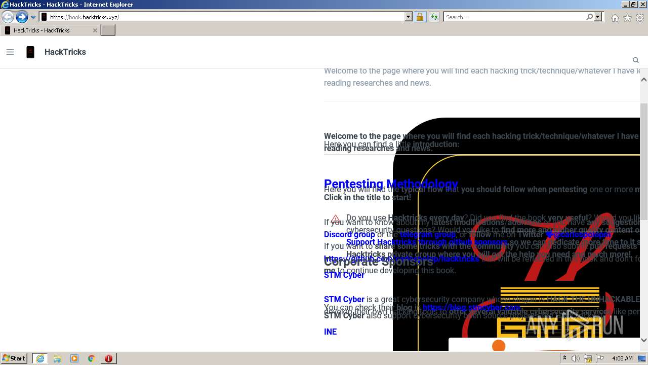
Task: Open the hamburger sidebar menu
Action: [10, 52]
